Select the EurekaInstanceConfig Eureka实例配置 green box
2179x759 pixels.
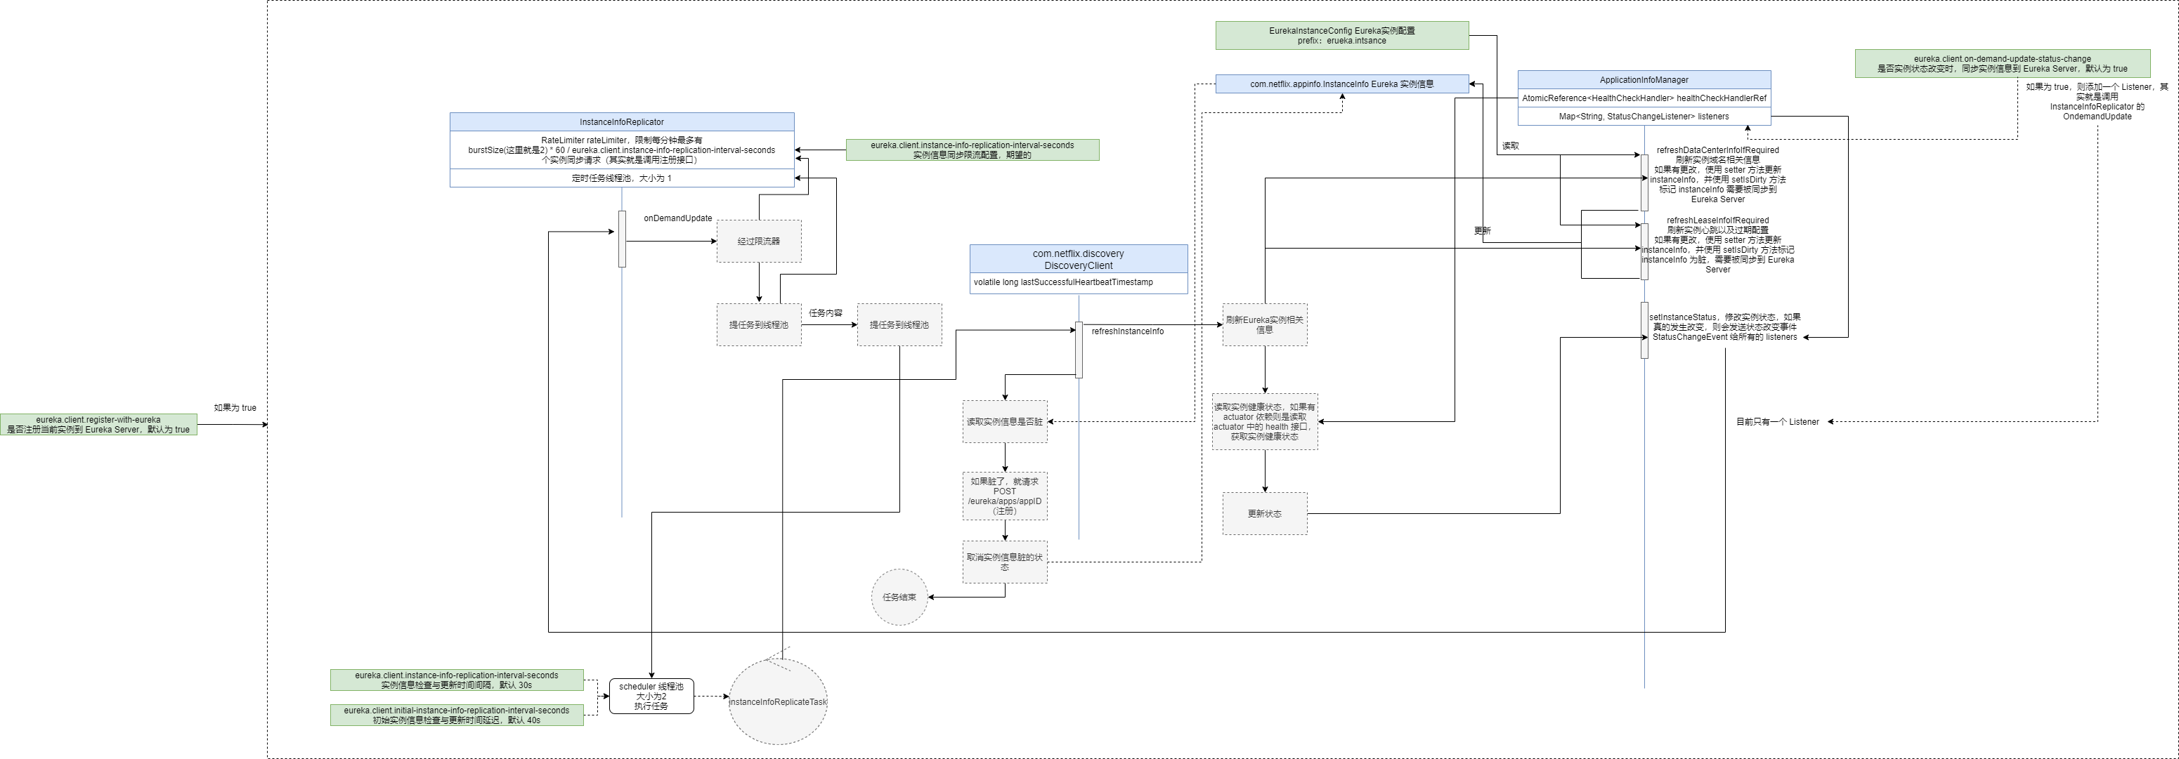pos(1341,36)
